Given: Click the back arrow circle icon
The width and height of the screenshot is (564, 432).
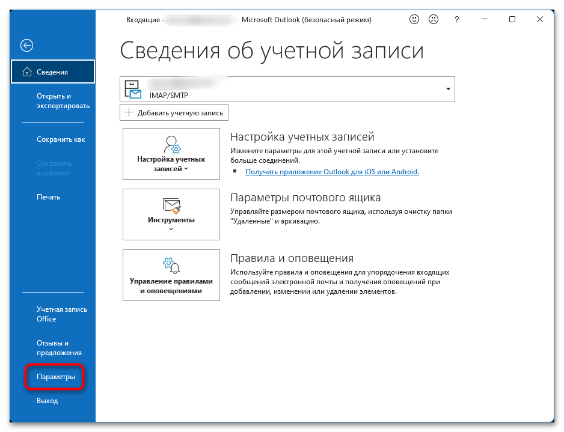Looking at the screenshot, I should (x=26, y=46).
